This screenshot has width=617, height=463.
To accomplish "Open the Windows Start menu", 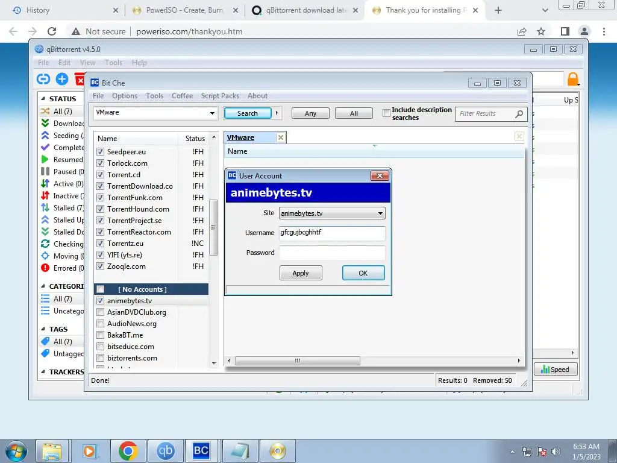I will point(16,451).
